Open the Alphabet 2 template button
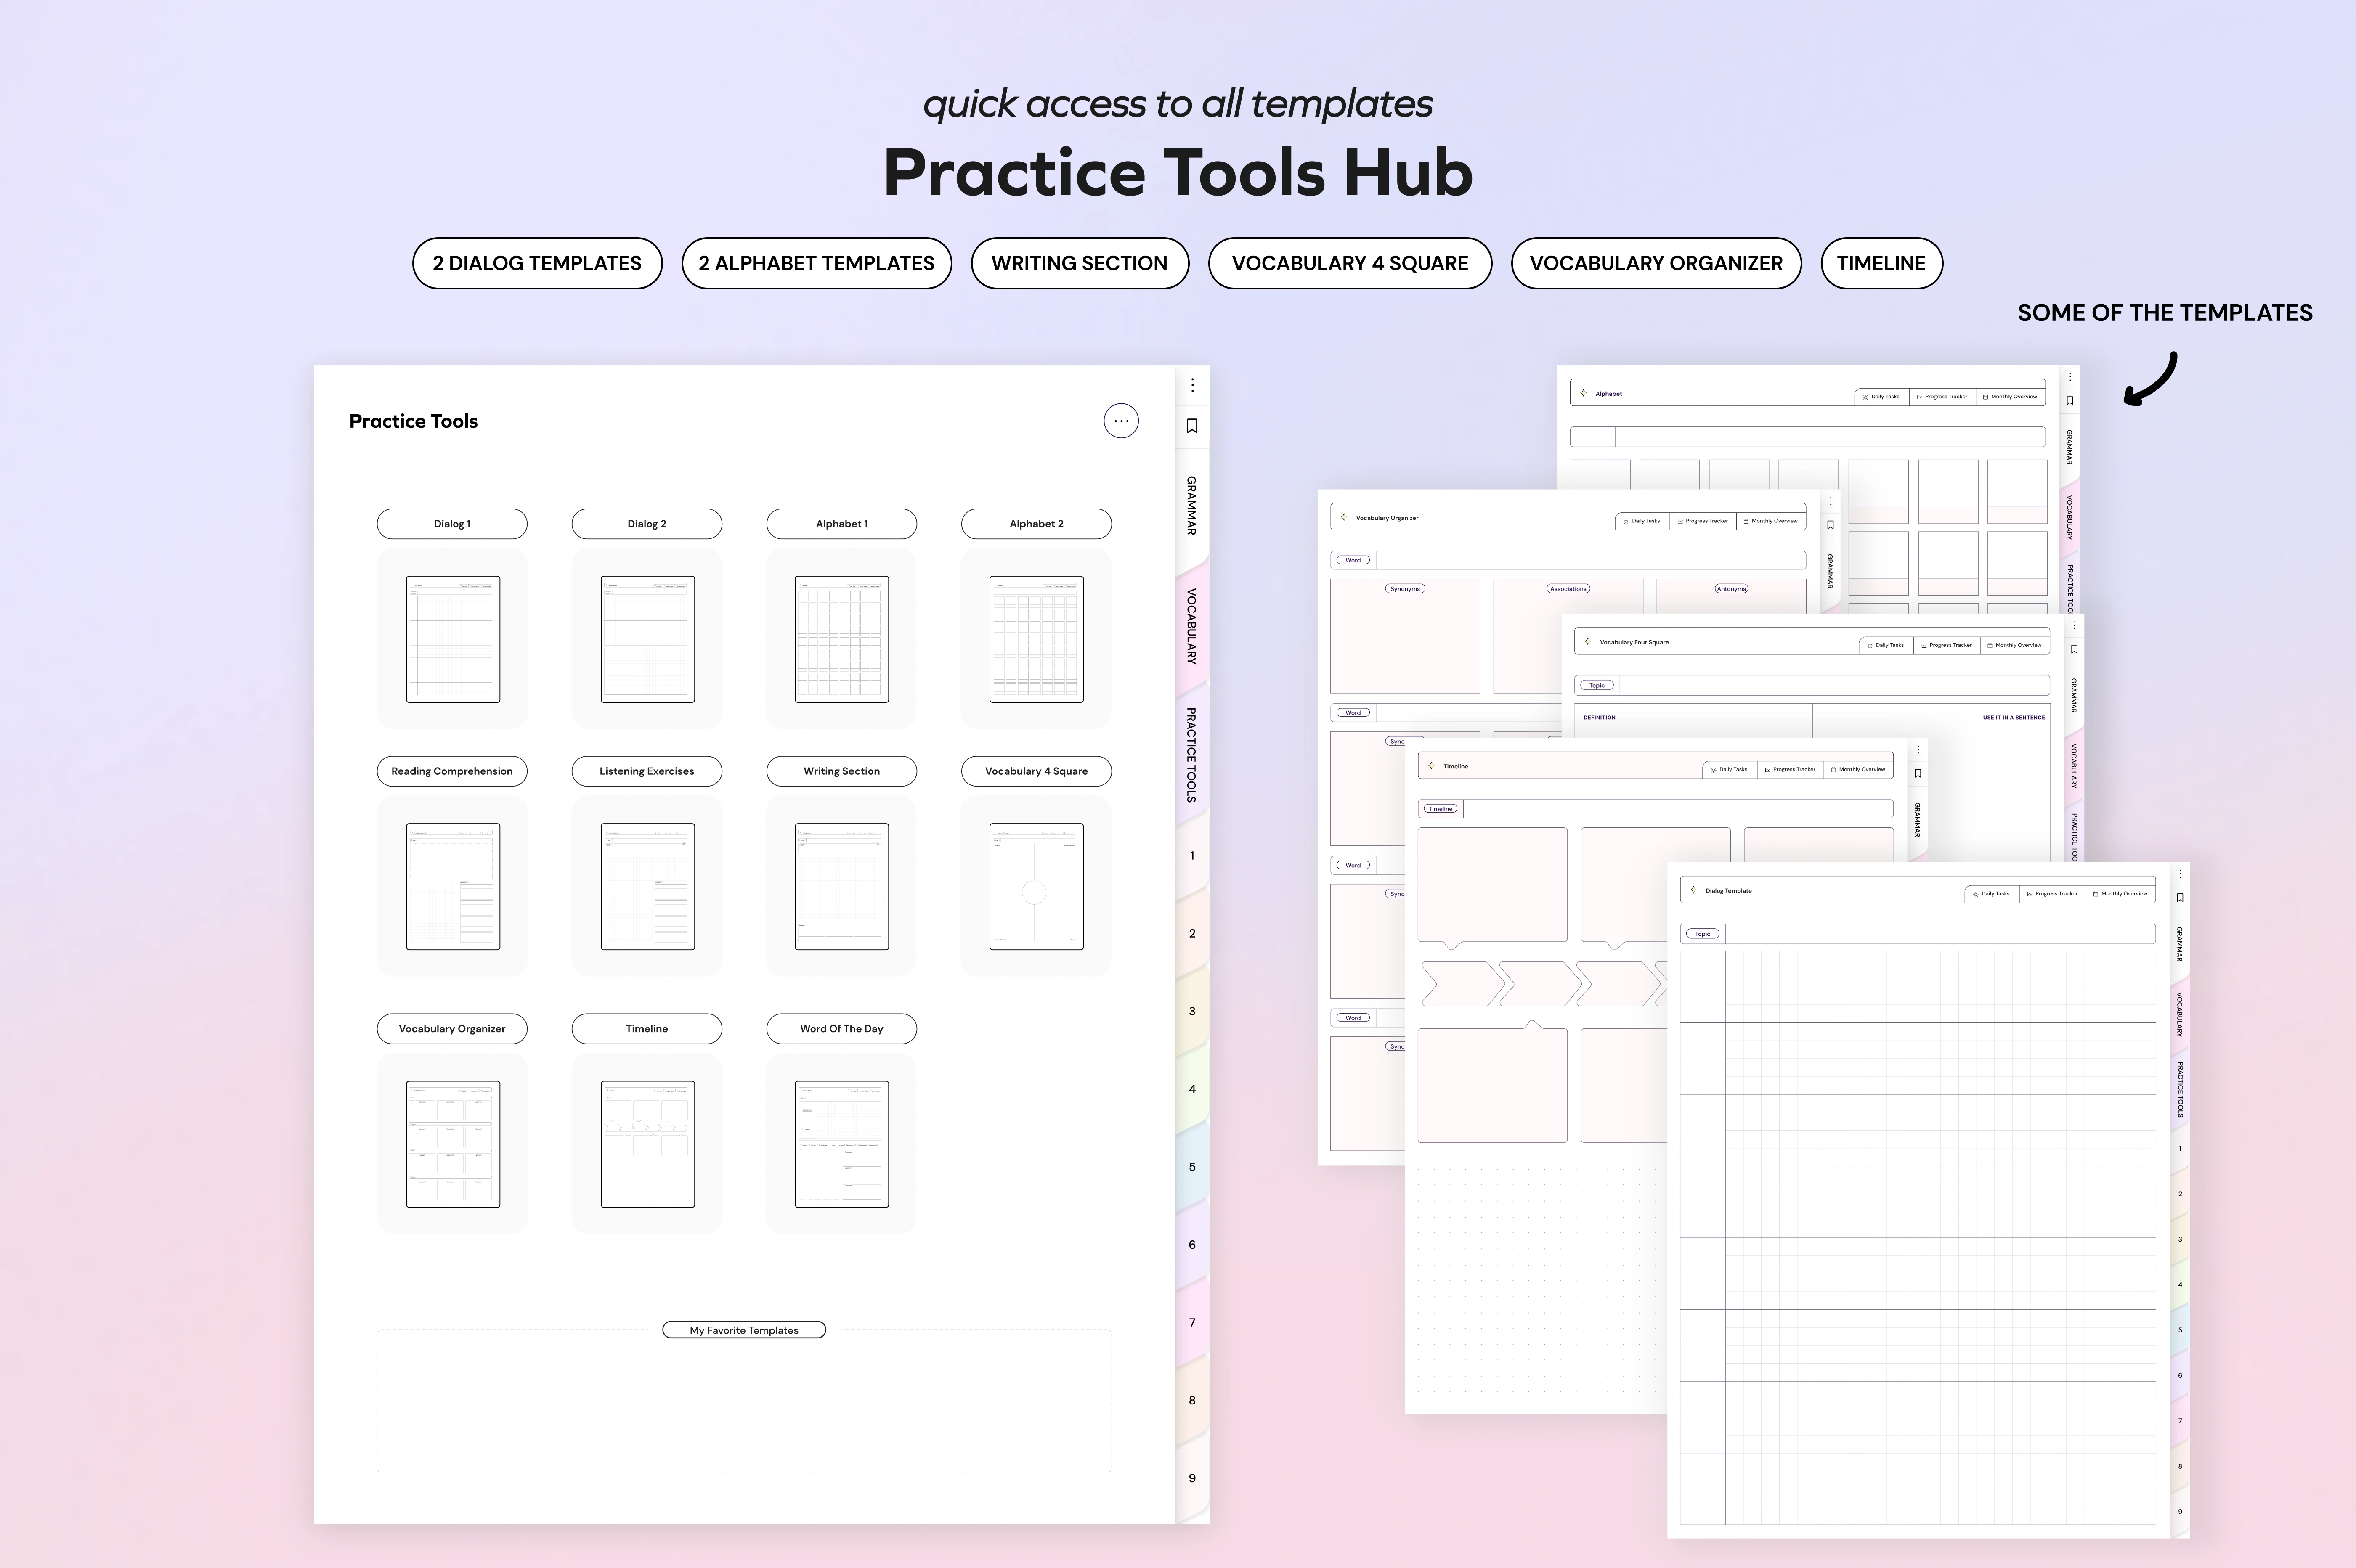2356x1568 pixels. pyautogui.click(x=1036, y=524)
